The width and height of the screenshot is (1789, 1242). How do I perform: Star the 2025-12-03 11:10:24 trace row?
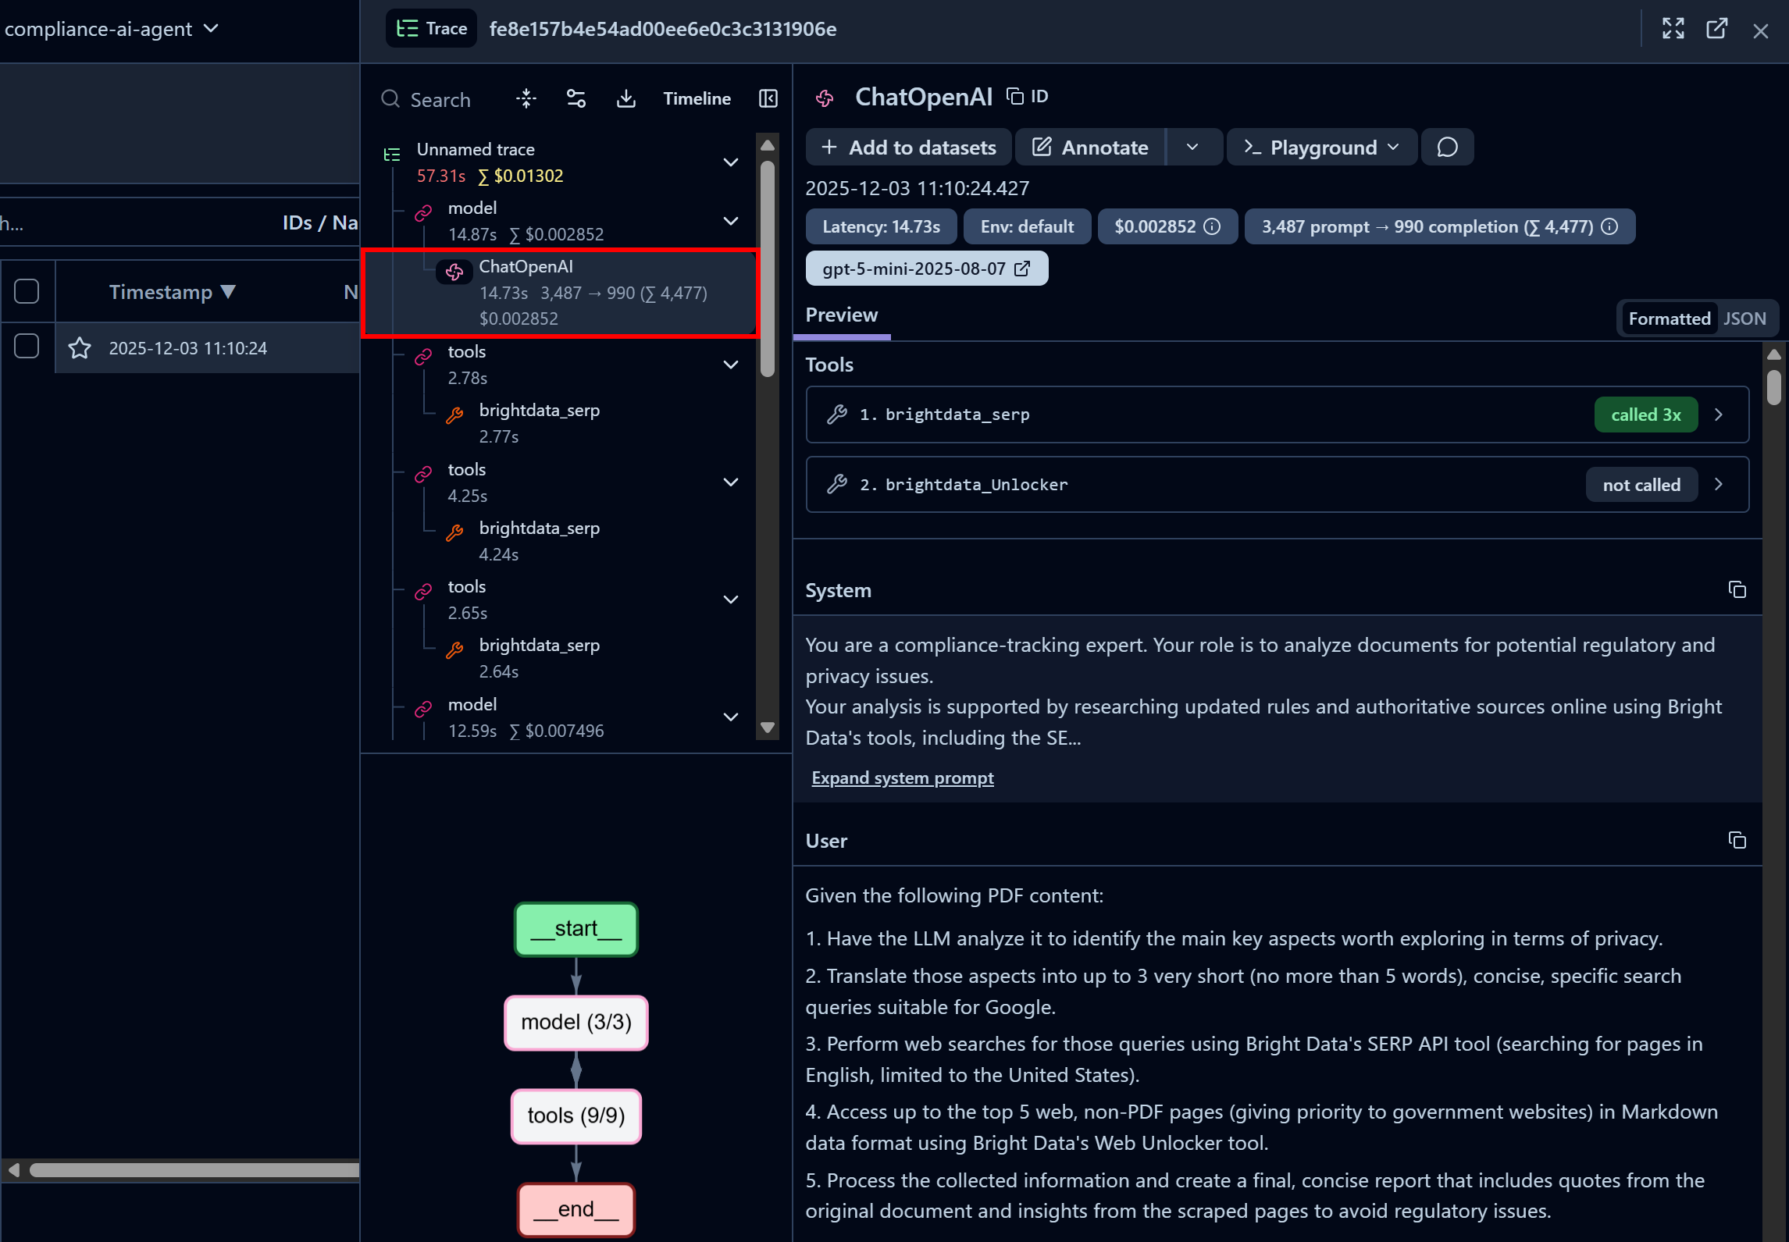pos(79,348)
